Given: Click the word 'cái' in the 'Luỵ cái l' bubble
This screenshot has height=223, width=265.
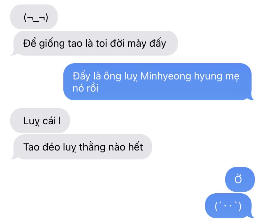Looking at the screenshot, I should click(49, 121).
